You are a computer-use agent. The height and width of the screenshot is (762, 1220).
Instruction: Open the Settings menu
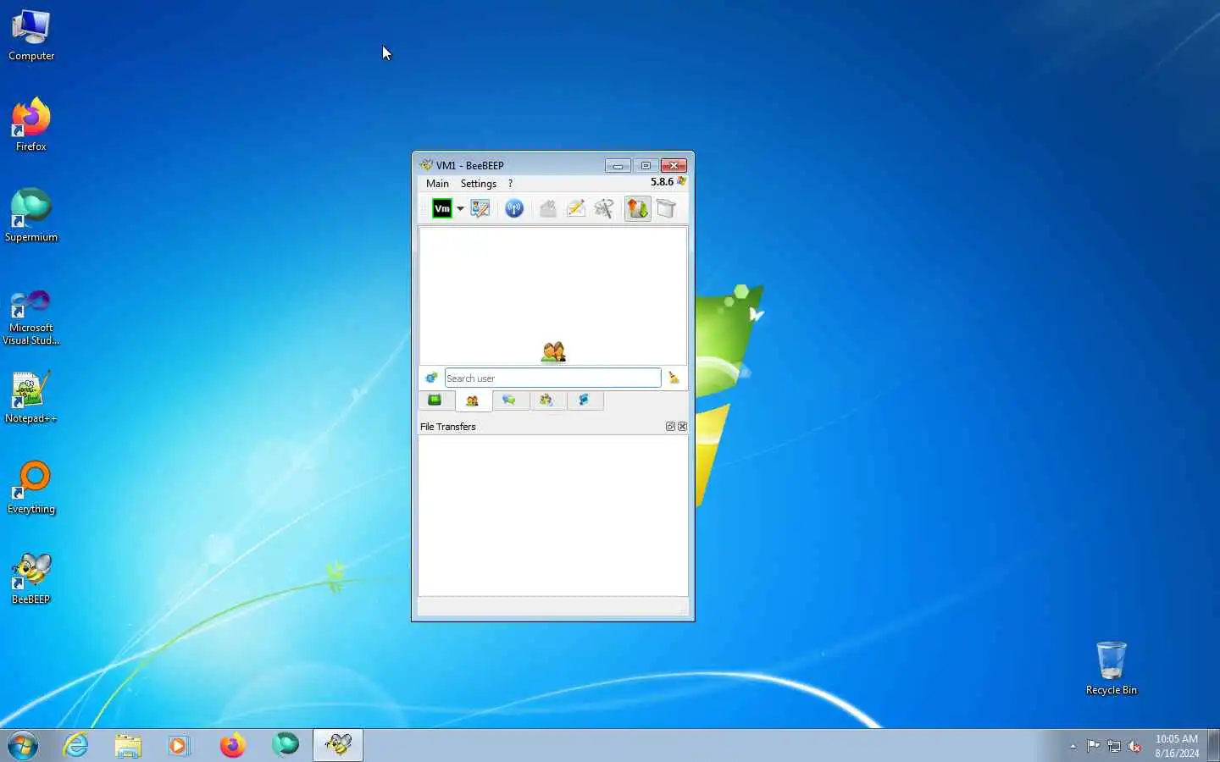click(x=479, y=183)
